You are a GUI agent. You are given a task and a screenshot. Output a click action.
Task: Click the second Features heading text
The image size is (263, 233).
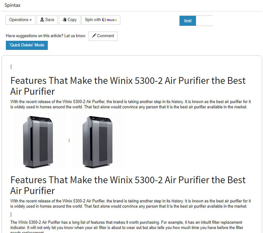point(128,185)
